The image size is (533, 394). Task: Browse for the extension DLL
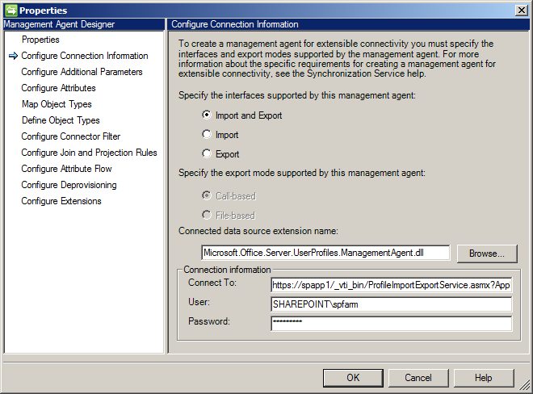click(x=487, y=254)
